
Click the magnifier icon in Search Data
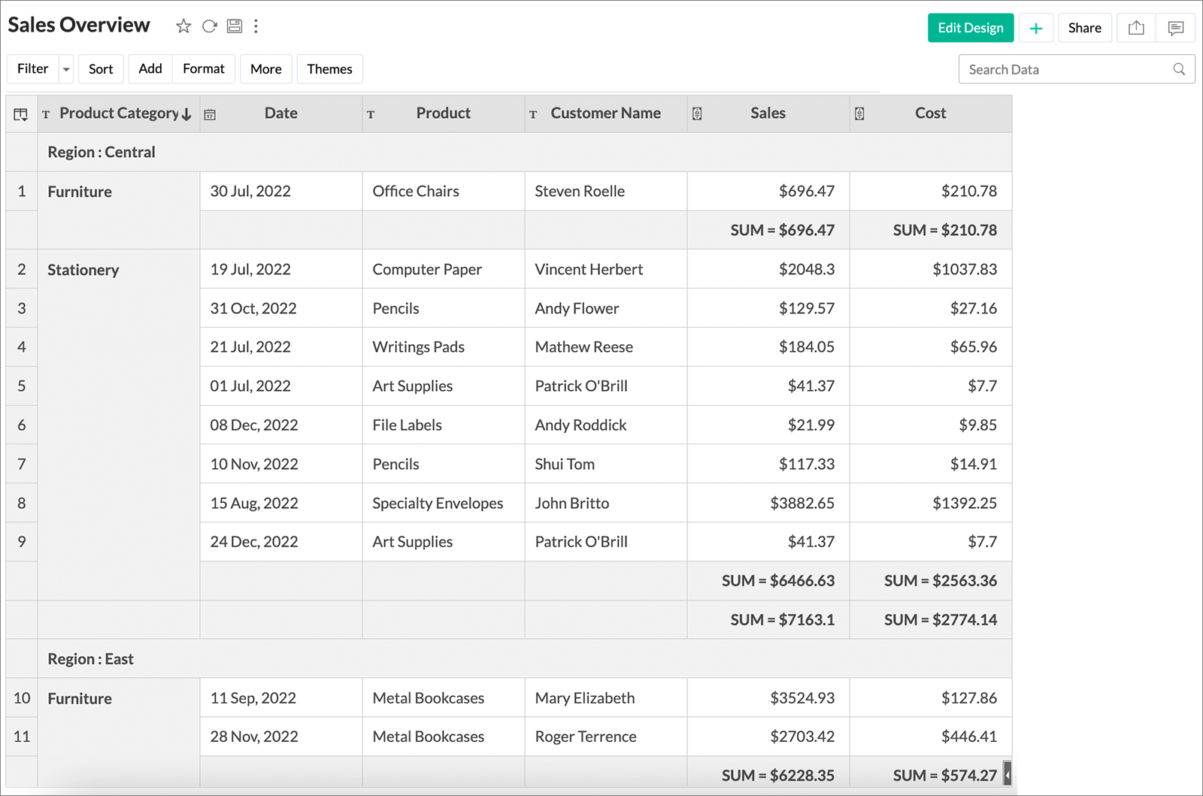[1179, 69]
